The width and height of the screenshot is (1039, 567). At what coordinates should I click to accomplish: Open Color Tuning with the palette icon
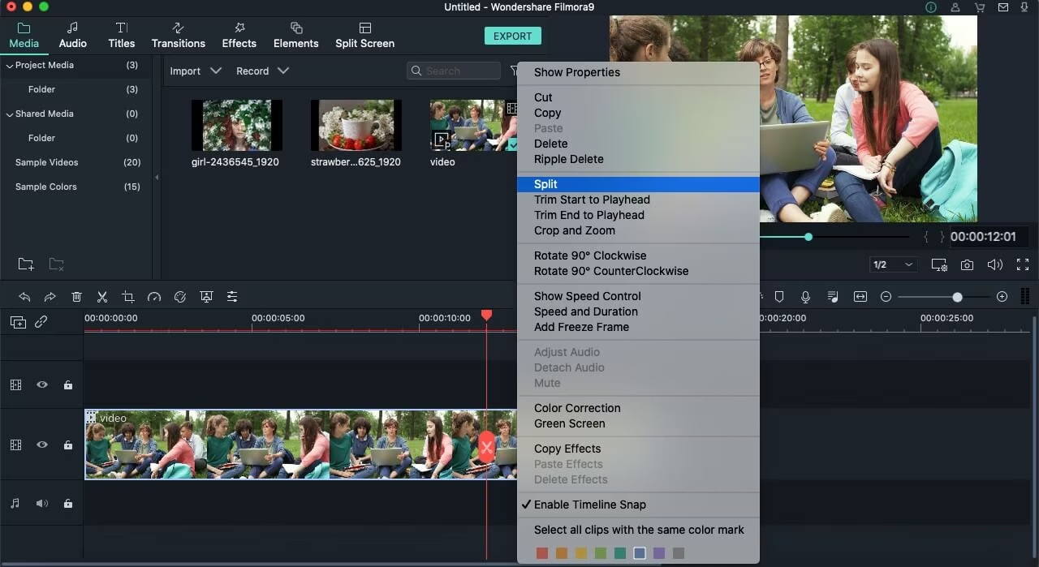tap(180, 296)
